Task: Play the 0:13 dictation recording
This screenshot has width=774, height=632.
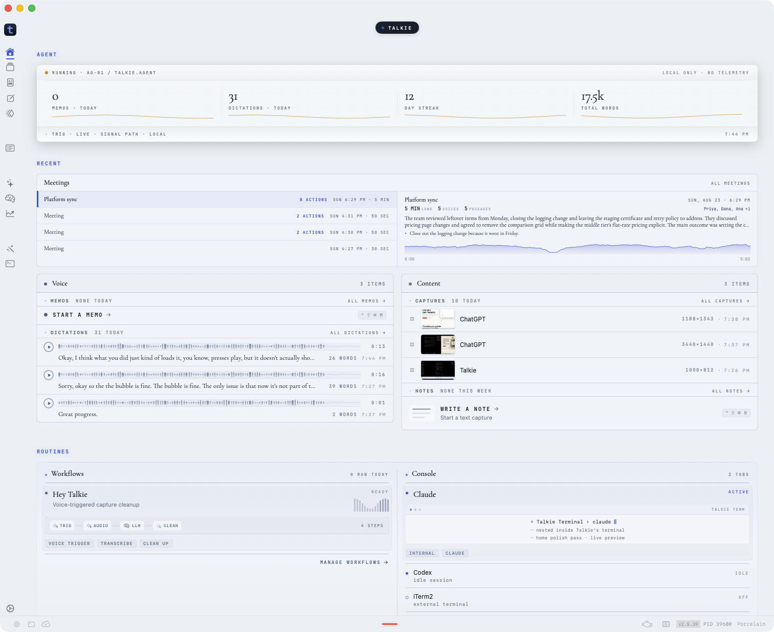Action: tap(49, 347)
